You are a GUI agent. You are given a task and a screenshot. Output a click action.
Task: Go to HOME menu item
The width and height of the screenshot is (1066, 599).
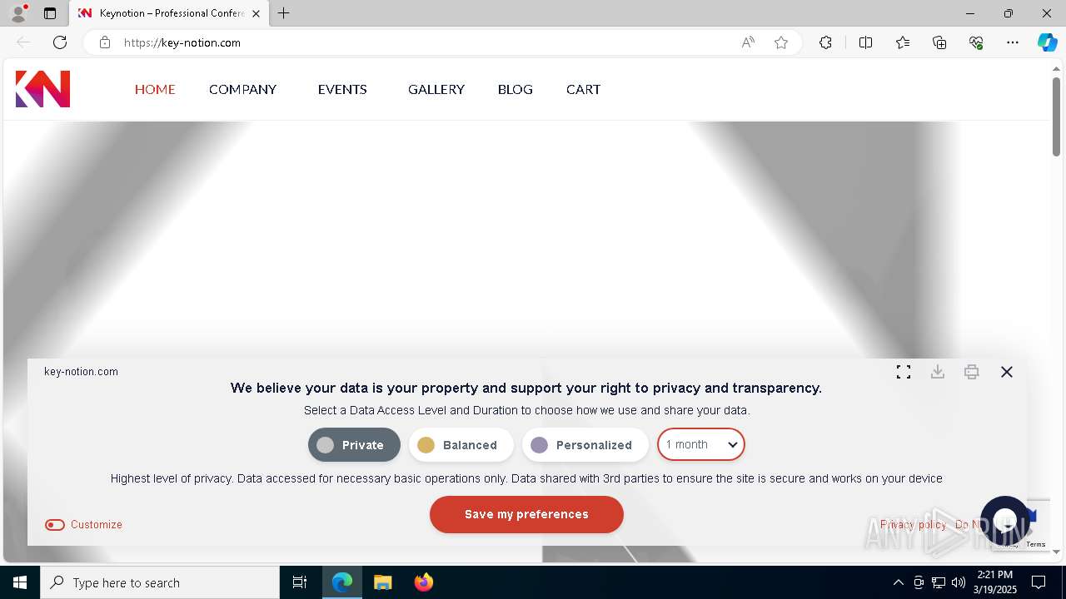click(155, 89)
